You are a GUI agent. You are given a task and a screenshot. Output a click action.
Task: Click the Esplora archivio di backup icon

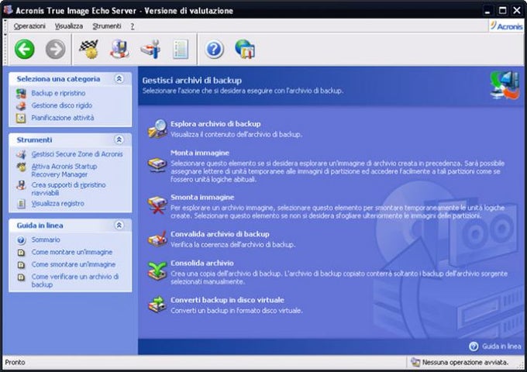157,129
